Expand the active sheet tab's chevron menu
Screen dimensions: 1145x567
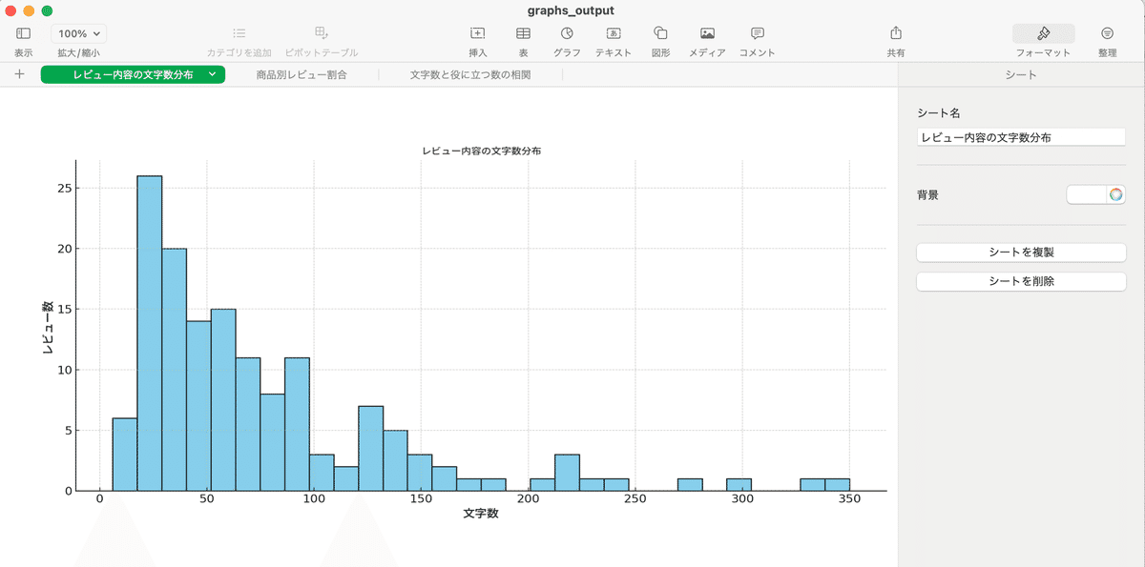(x=212, y=74)
